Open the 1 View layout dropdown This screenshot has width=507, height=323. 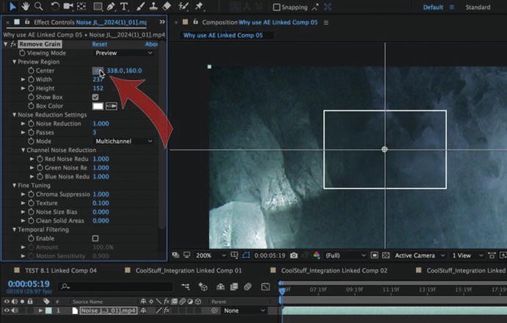[x=467, y=255]
